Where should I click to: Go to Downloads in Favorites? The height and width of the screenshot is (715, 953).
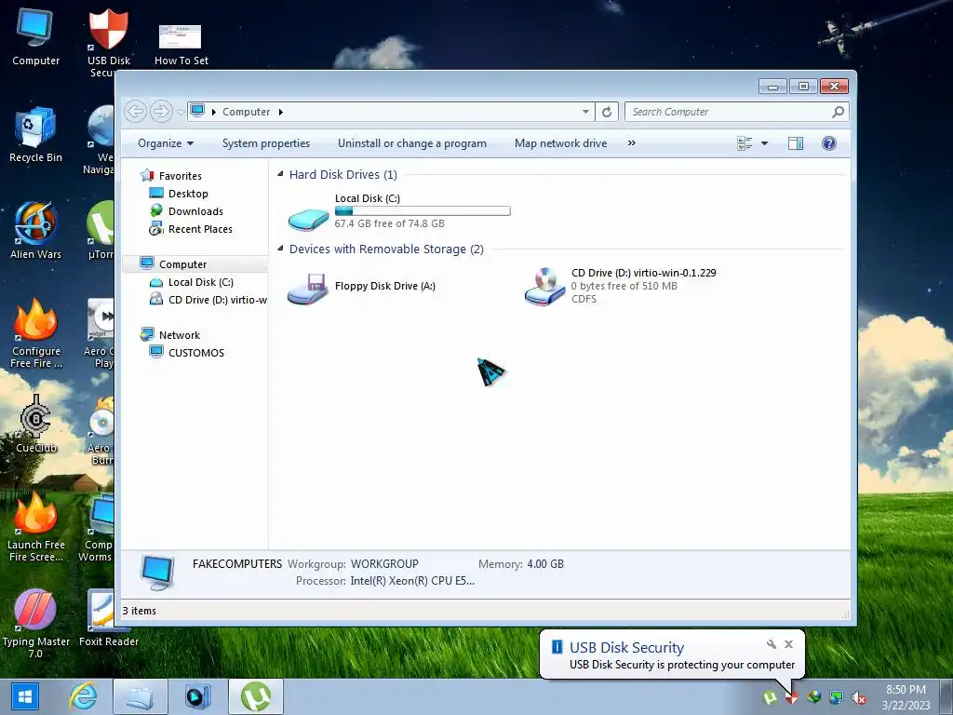coord(195,211)
